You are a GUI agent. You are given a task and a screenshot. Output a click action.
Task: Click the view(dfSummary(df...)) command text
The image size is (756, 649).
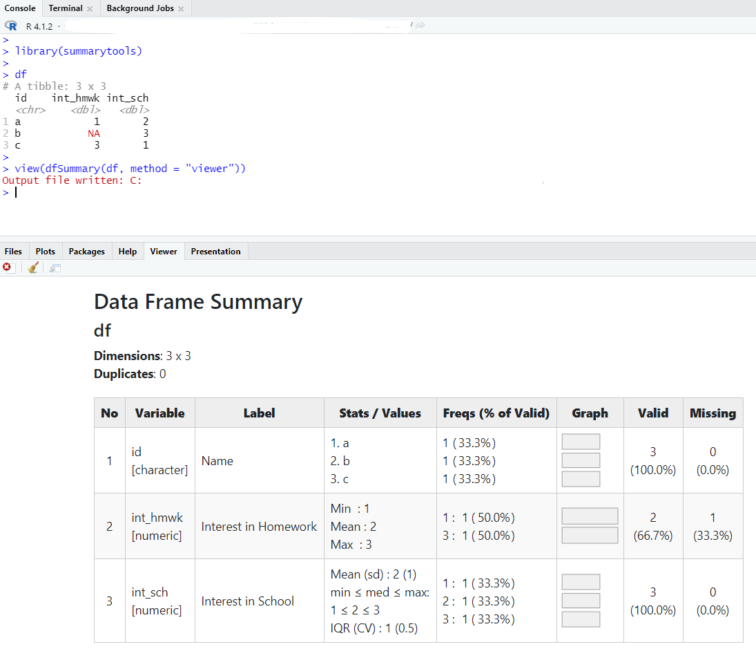[130, 169]
